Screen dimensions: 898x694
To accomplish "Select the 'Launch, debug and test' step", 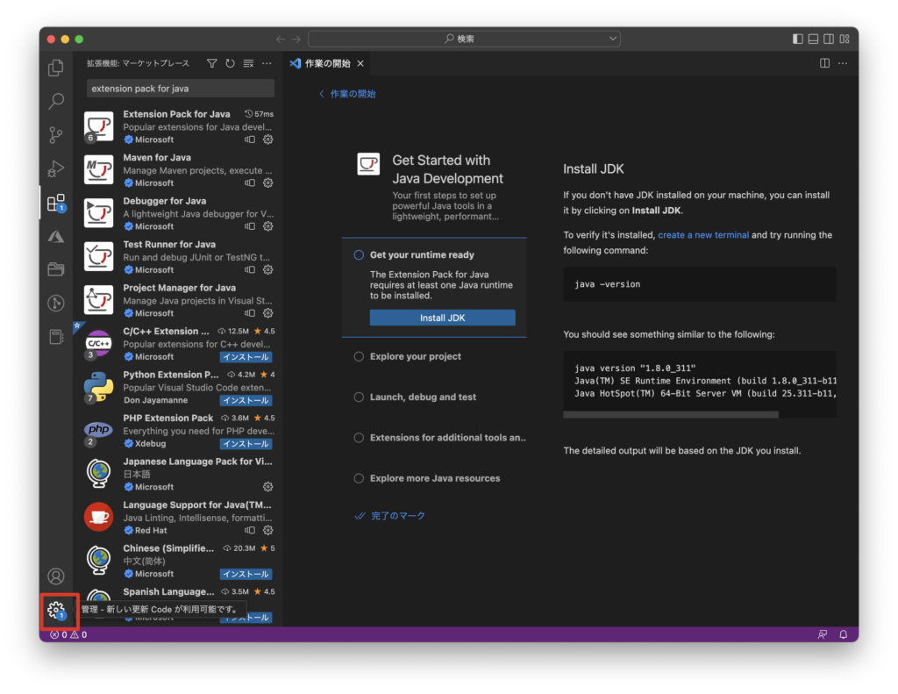I will pos(423,397).
